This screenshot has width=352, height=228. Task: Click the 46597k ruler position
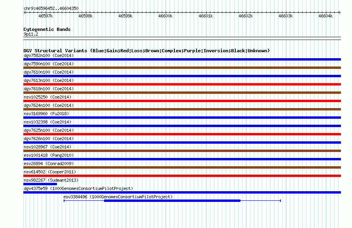[x=45, y=16]
